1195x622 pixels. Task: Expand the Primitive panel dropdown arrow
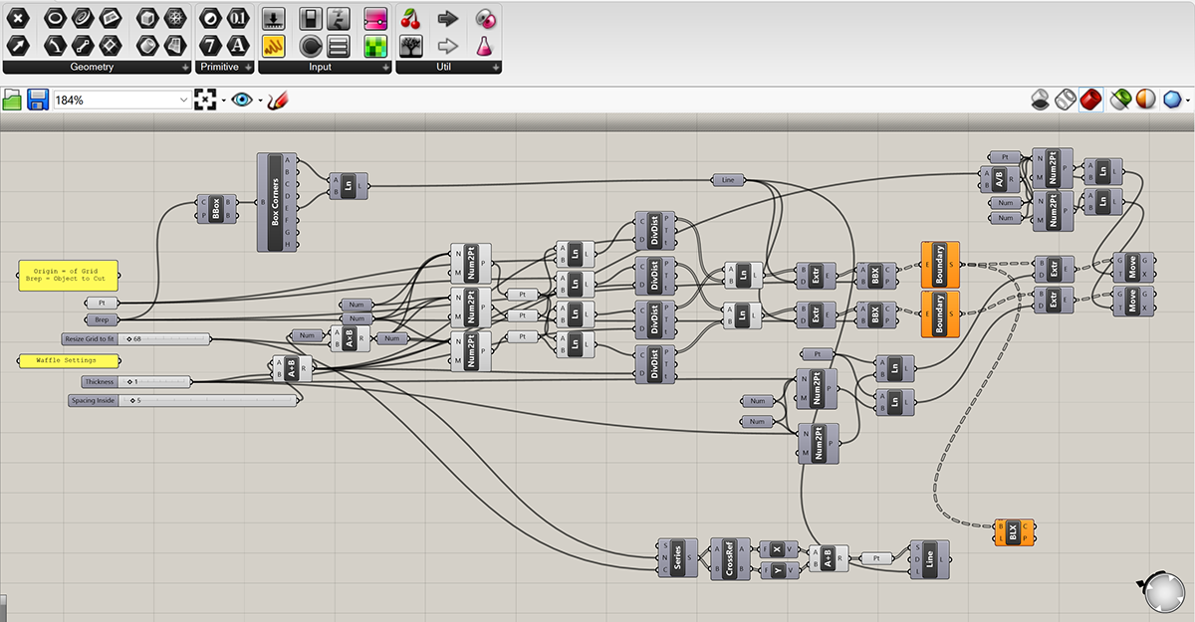[248, 68]
